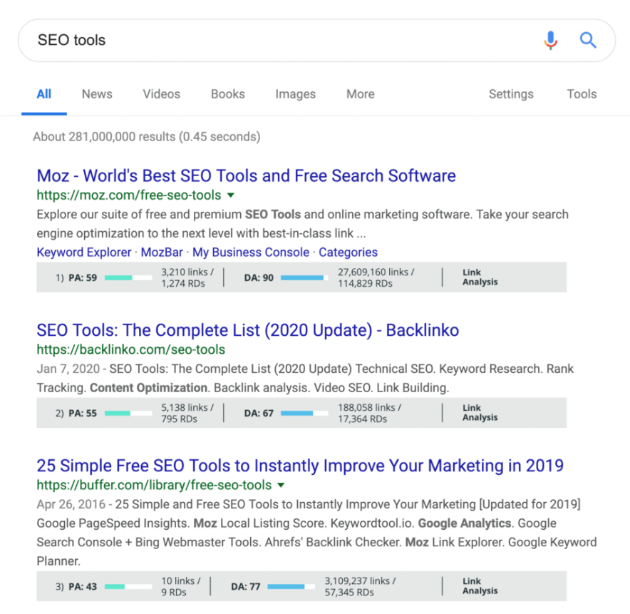This screenshot has width=630, height=614.
Task: Click the MozBar sitelink under the Moz result
Action: (162, 252)
